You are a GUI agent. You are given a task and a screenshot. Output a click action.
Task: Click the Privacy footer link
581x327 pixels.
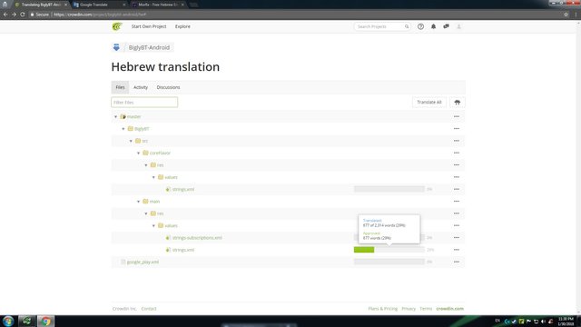coord(409,309)
